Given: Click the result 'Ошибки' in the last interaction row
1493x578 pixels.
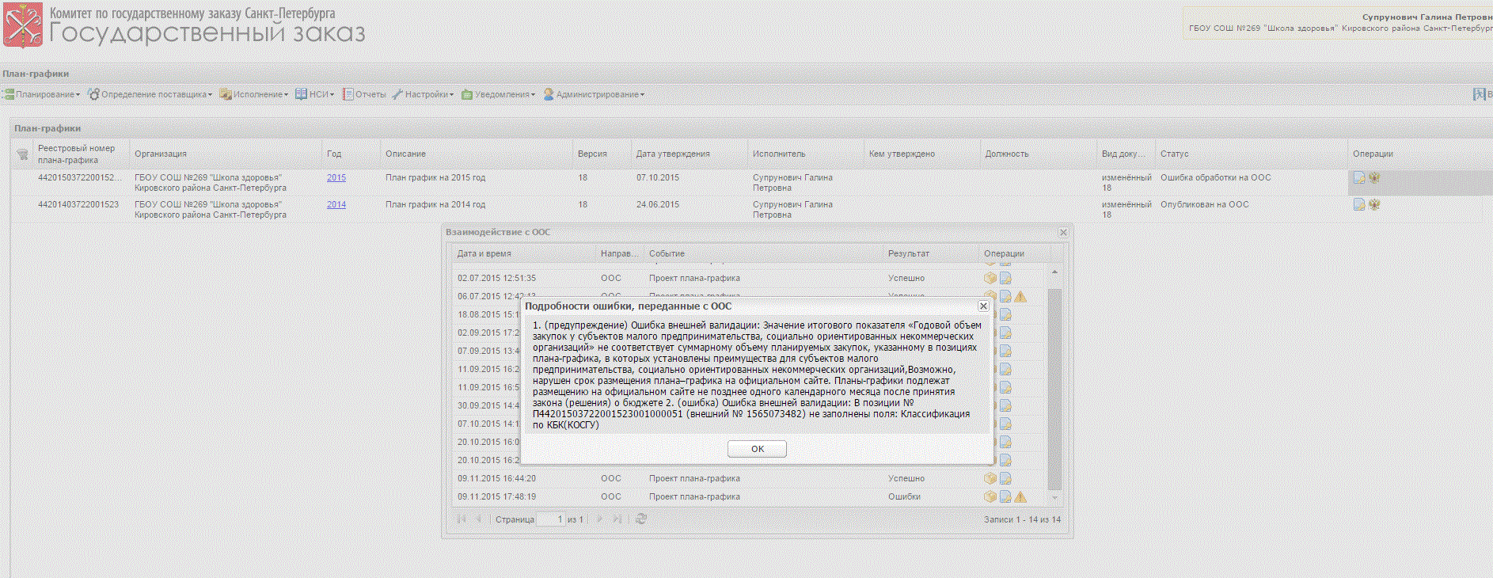Looking at the screenshot, I should click(x=904, y=496).
